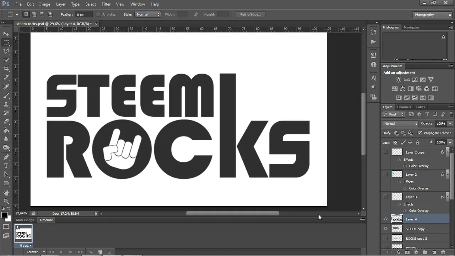Open the Filter menu

pyautogui.click(x=106, y=4)
